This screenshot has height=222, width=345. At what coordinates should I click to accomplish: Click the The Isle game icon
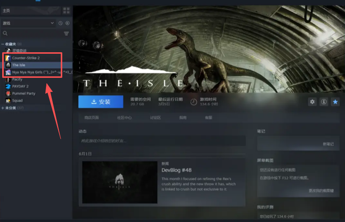coord(8,65)
